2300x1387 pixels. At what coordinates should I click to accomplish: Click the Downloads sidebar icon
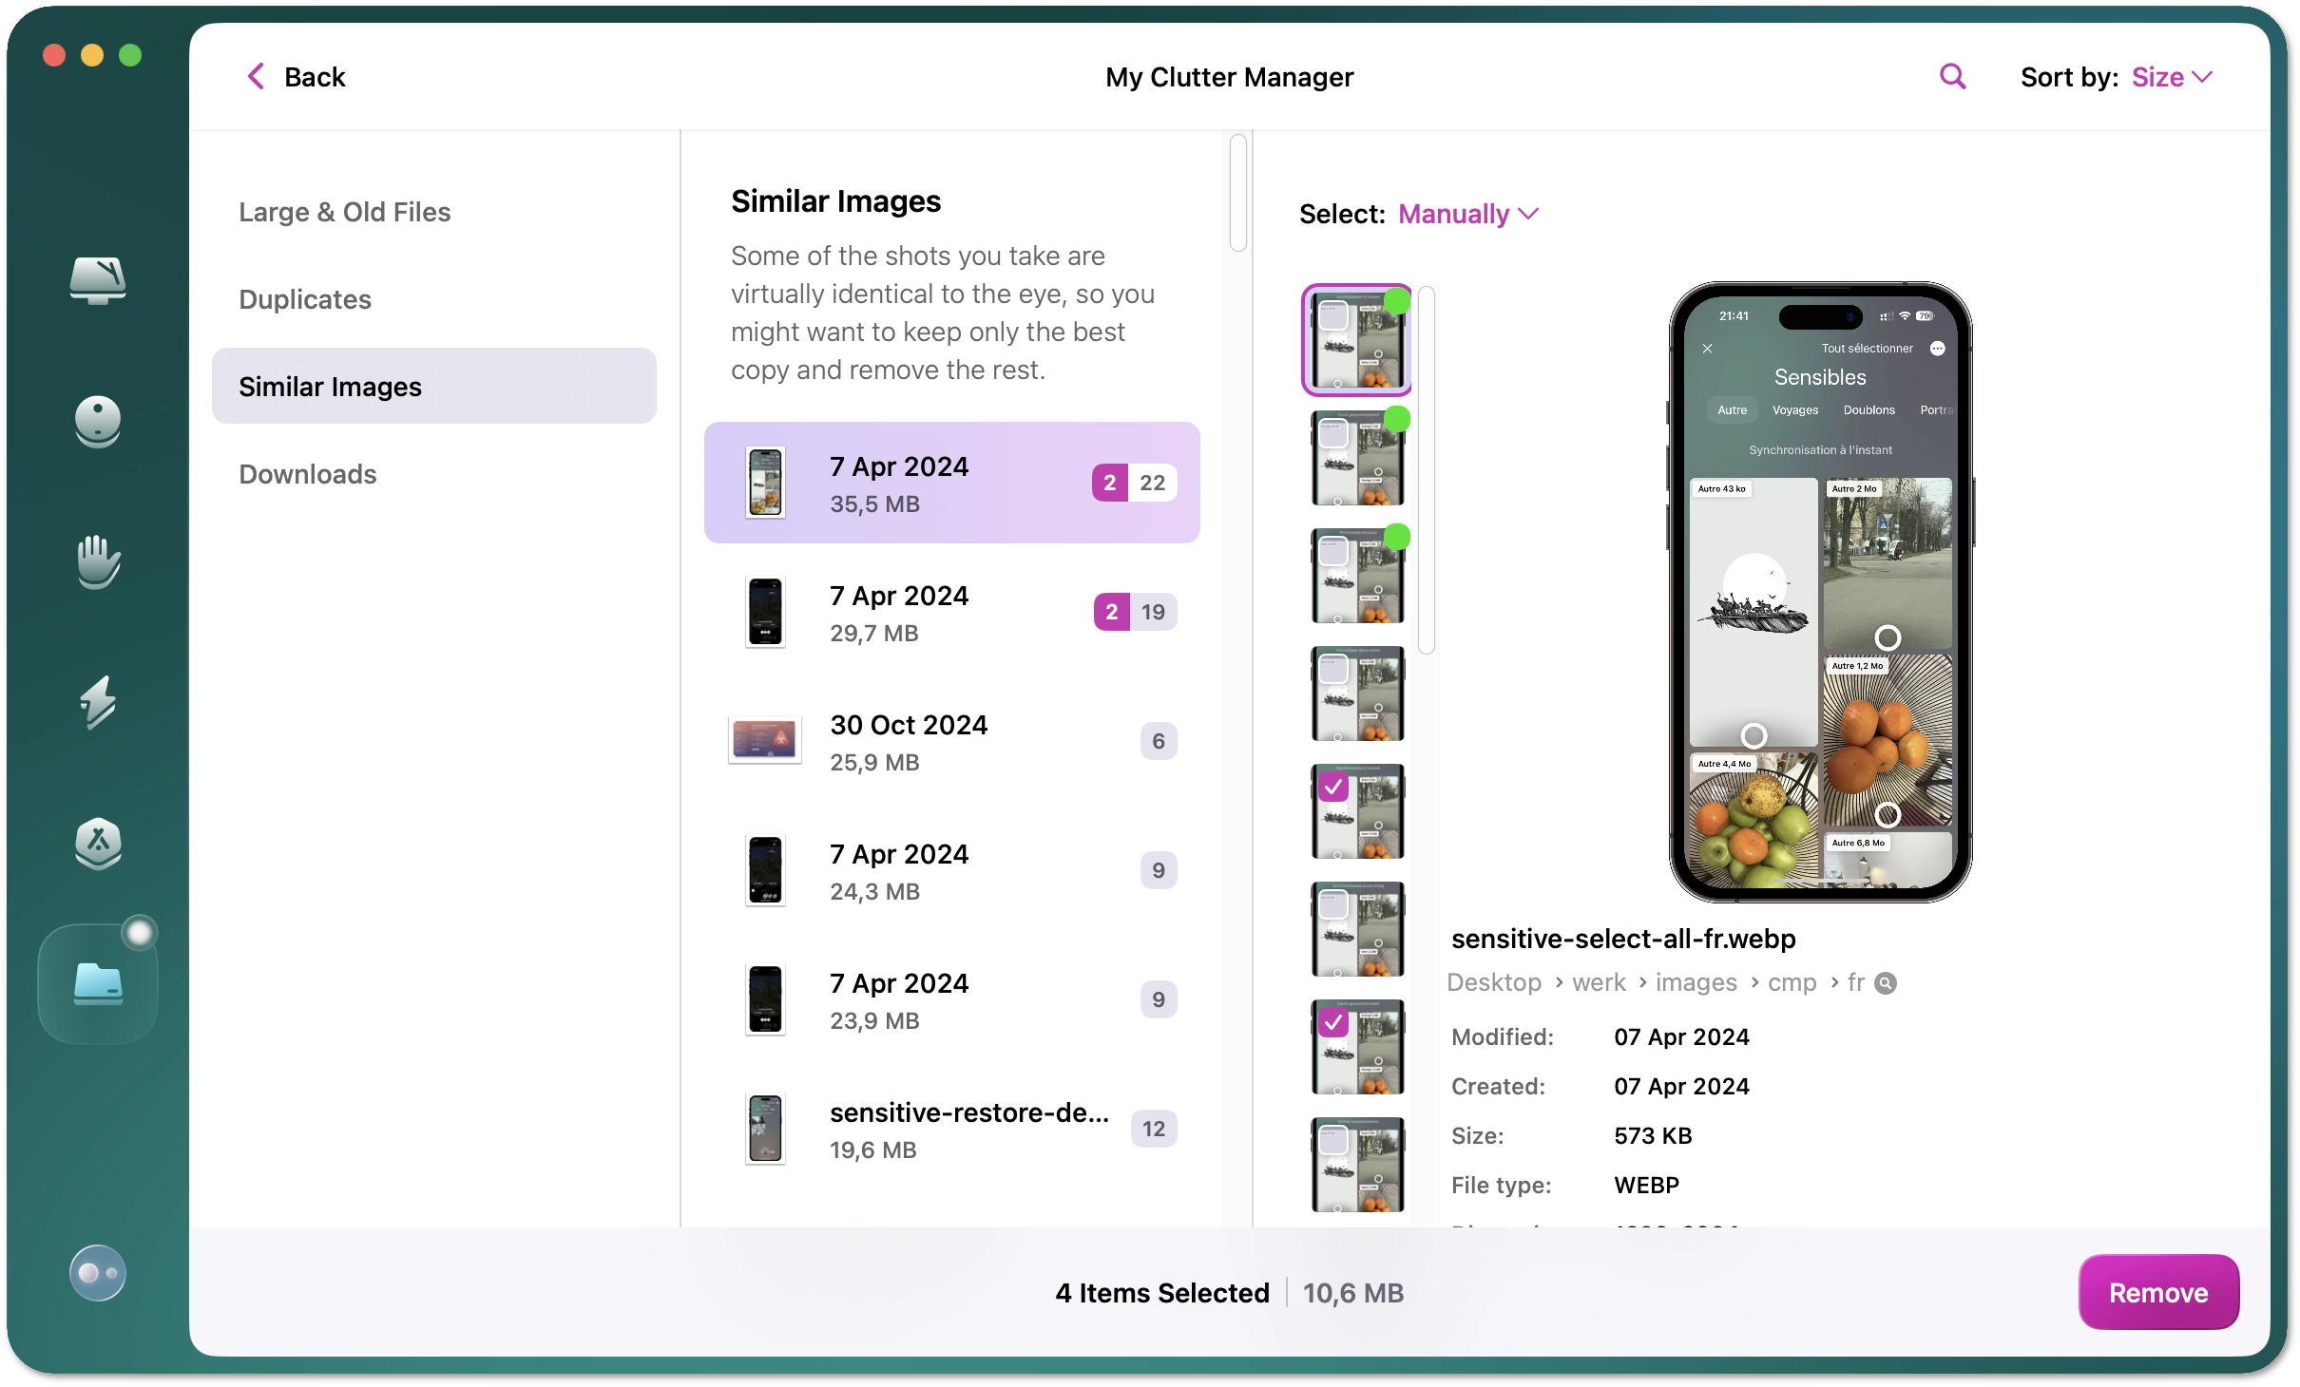point(311,473)
